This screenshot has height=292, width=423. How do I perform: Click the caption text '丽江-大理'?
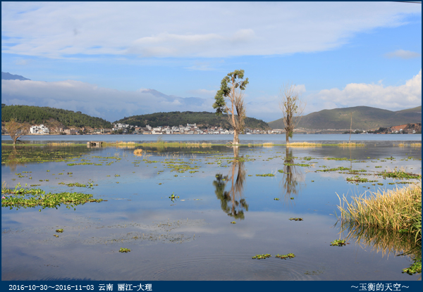pos(135,287)
